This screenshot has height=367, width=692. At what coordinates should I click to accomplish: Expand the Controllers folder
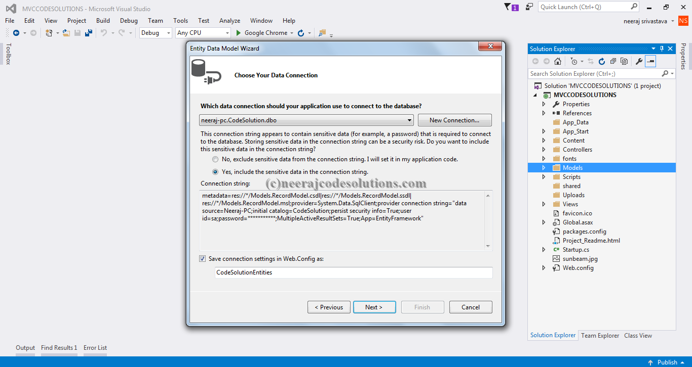point(544,149)
